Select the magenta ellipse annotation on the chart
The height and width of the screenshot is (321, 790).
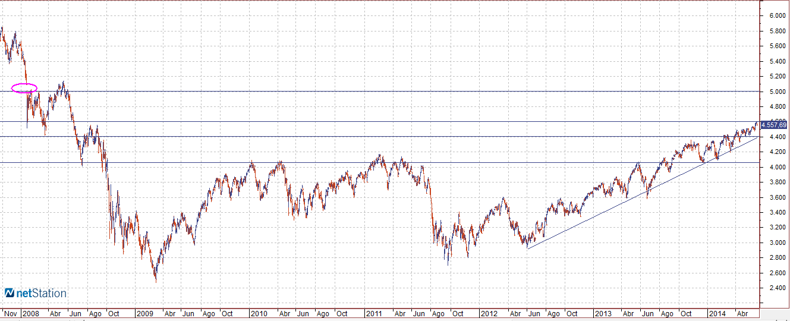[24, 89]
